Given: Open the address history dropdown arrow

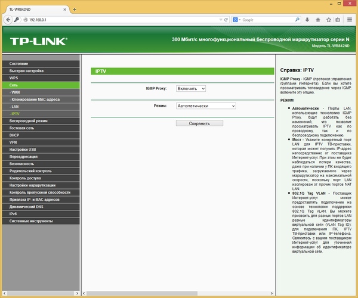Looking at the screenshot, I should pyautogui.click(x=221, y=20).
